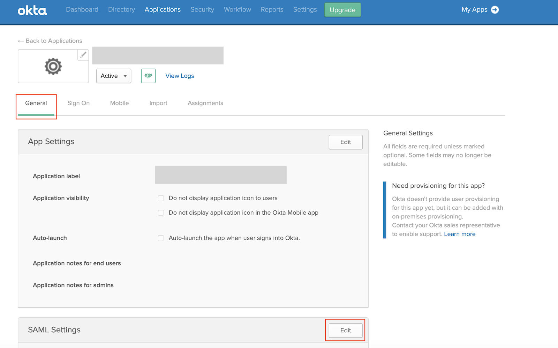Check 'Do not display application icon in Okta Mobile'
558x348 pixels.
point(161,212)
